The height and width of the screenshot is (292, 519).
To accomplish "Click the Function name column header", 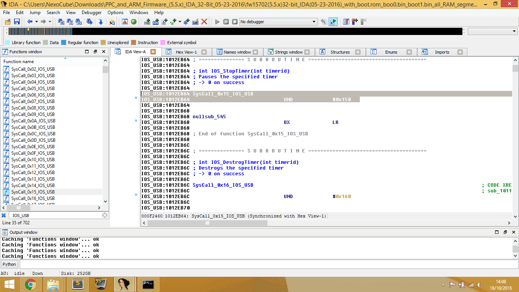I will click(x=52, y=61).
